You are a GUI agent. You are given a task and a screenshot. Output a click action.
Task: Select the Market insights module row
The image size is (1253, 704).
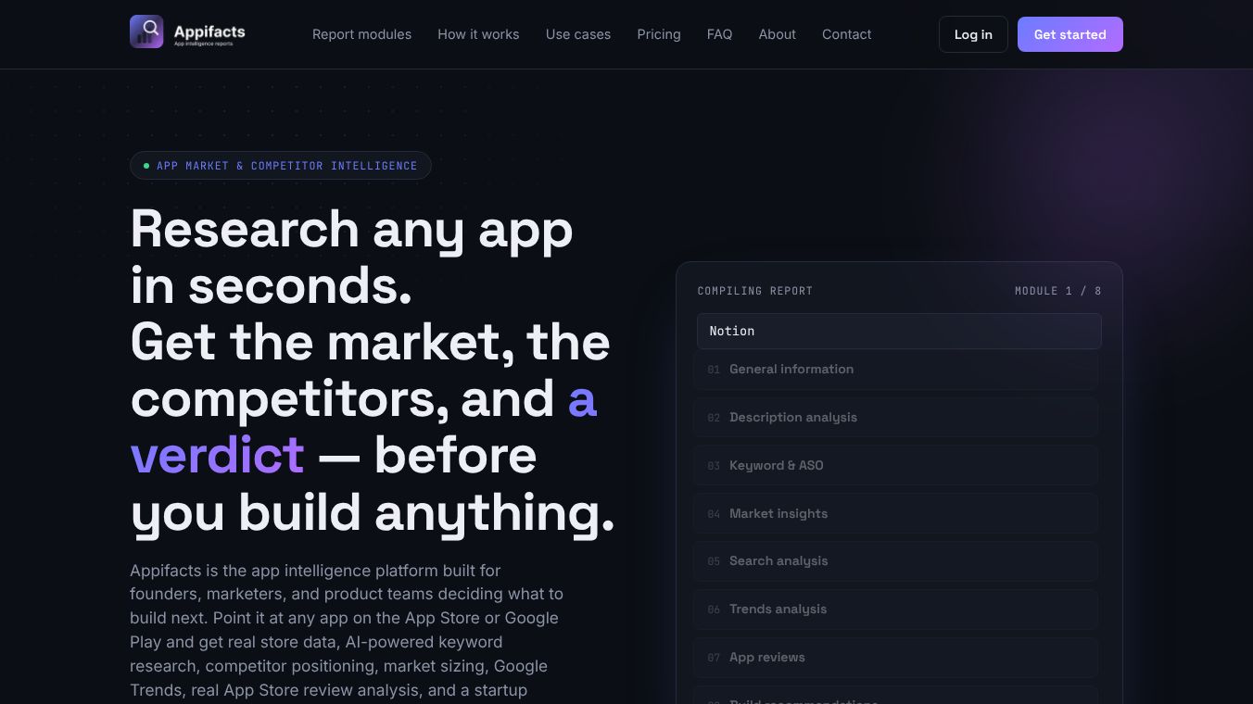895,513
